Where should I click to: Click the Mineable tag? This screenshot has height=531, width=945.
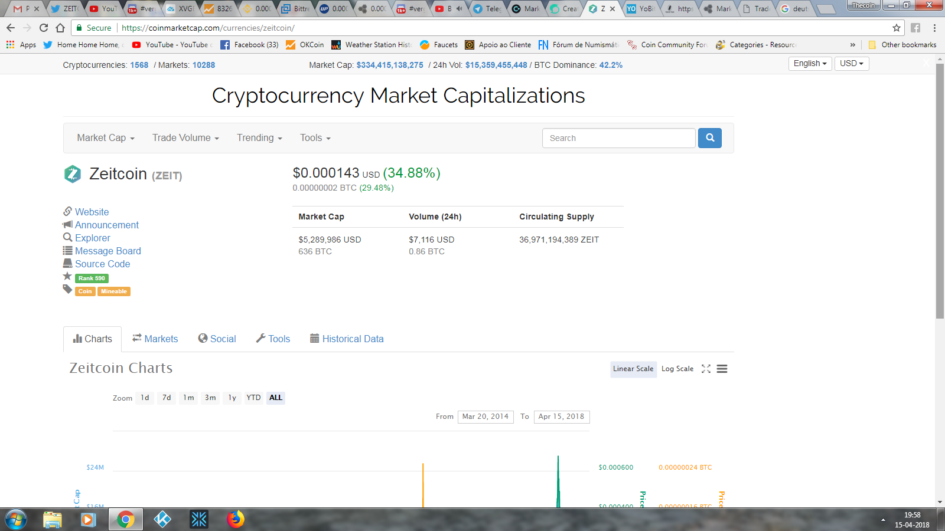click(114, 291)
